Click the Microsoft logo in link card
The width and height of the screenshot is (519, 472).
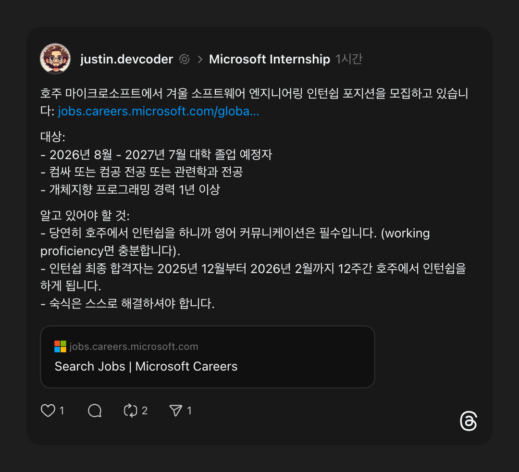[60, 347]
